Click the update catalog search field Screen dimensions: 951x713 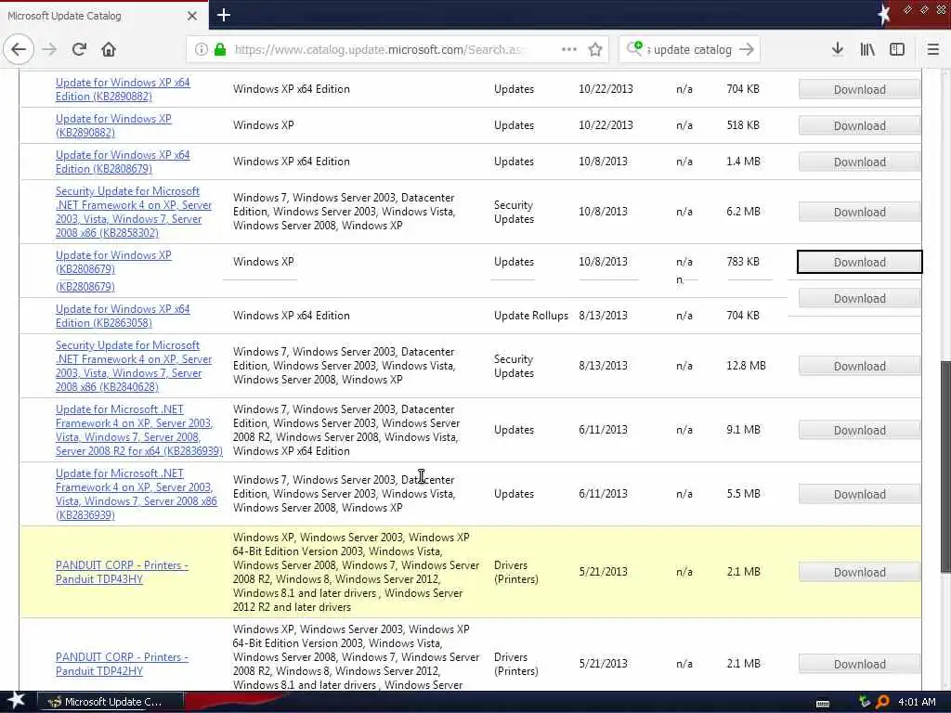click(691, 50)
